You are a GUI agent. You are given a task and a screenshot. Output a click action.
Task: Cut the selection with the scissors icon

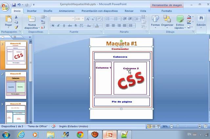pos(16,17)
